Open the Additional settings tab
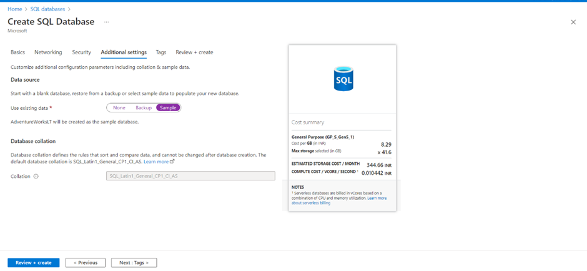The width and height of the screenshot is (587, 271). click(x=124, y=52)
